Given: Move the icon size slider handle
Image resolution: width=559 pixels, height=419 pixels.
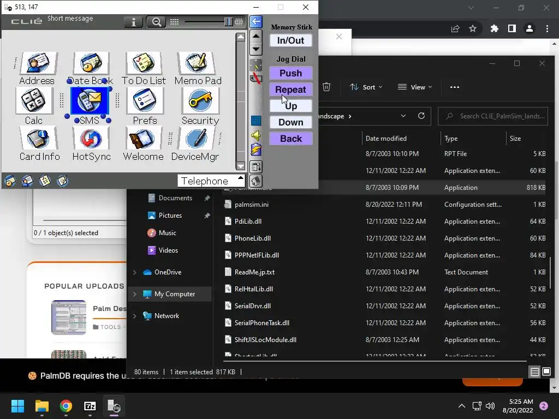Looking at the screenshot, I should [229, 22].
